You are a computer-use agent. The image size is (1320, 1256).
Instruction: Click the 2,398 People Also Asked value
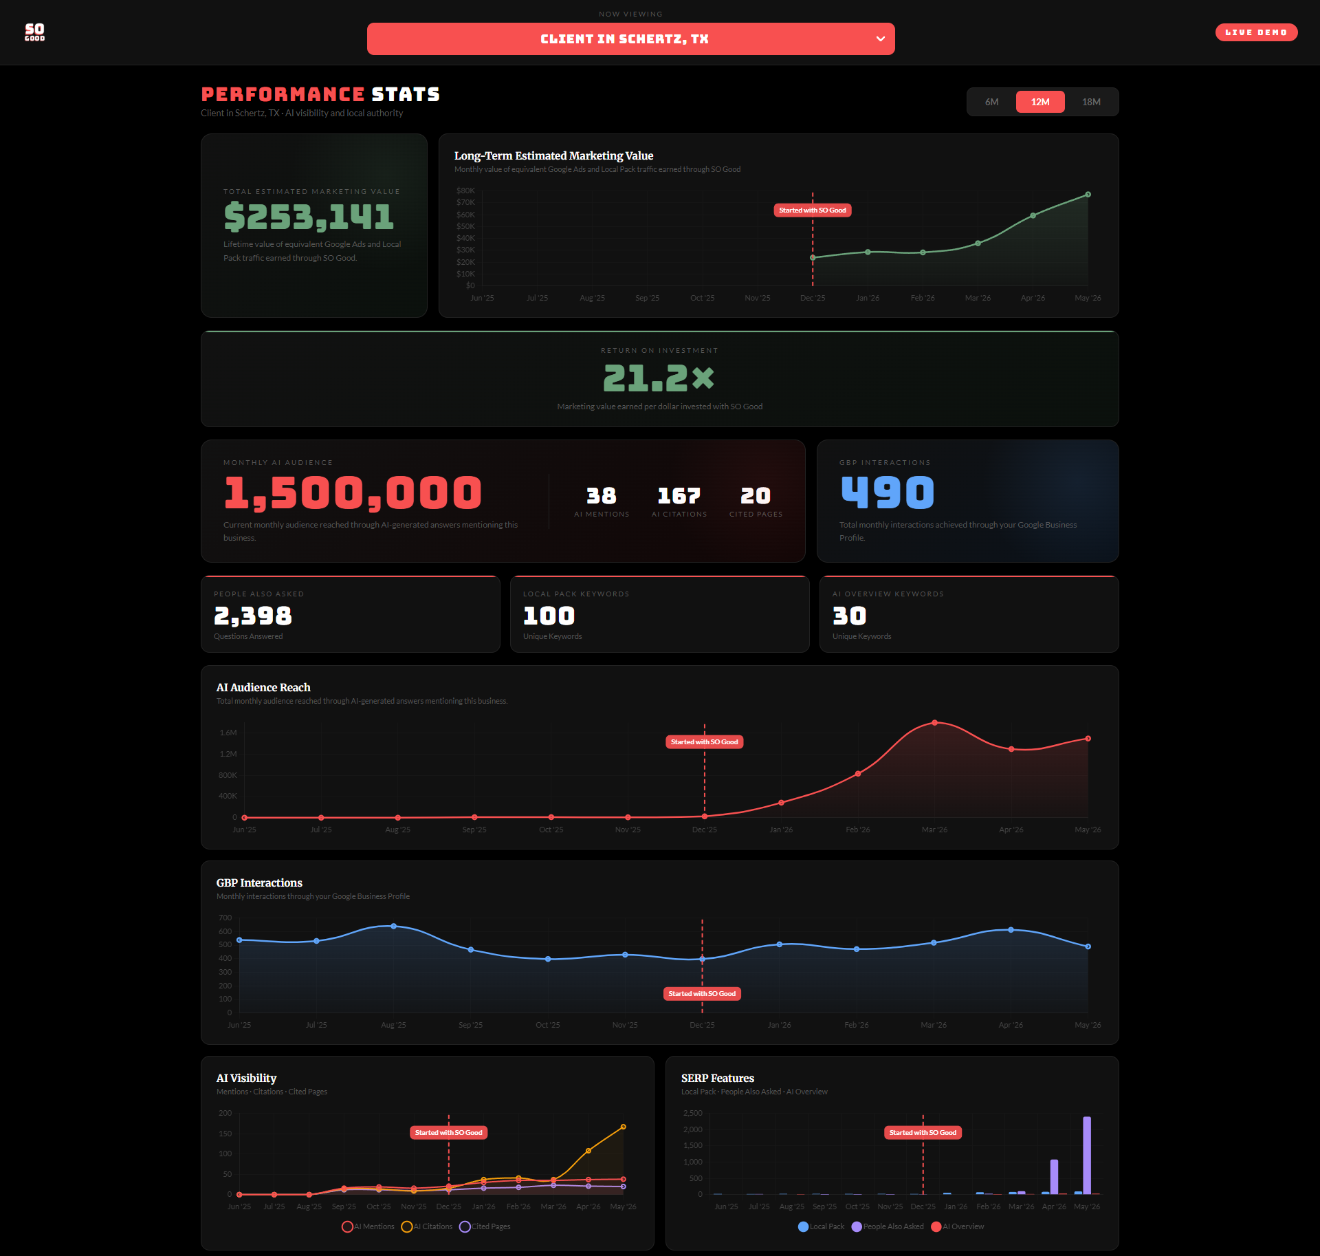coord(253,616)
